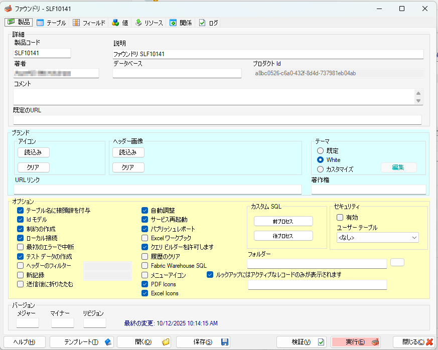Enable the メニューアイコン checkbox
The image size is (438, 350).
coord(144,275)
